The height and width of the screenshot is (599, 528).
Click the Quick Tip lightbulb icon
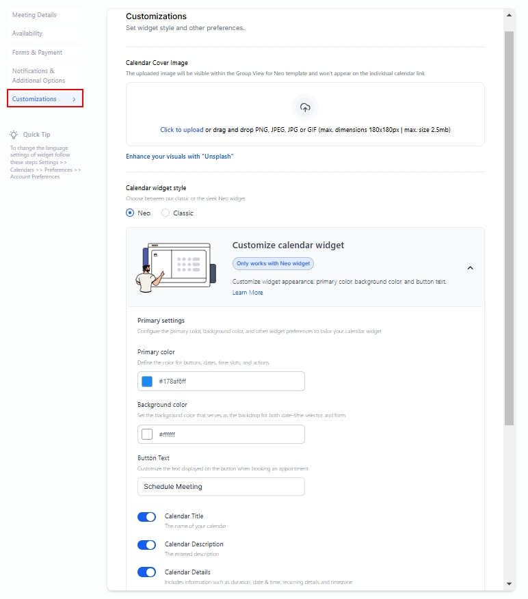click(14, 135)
